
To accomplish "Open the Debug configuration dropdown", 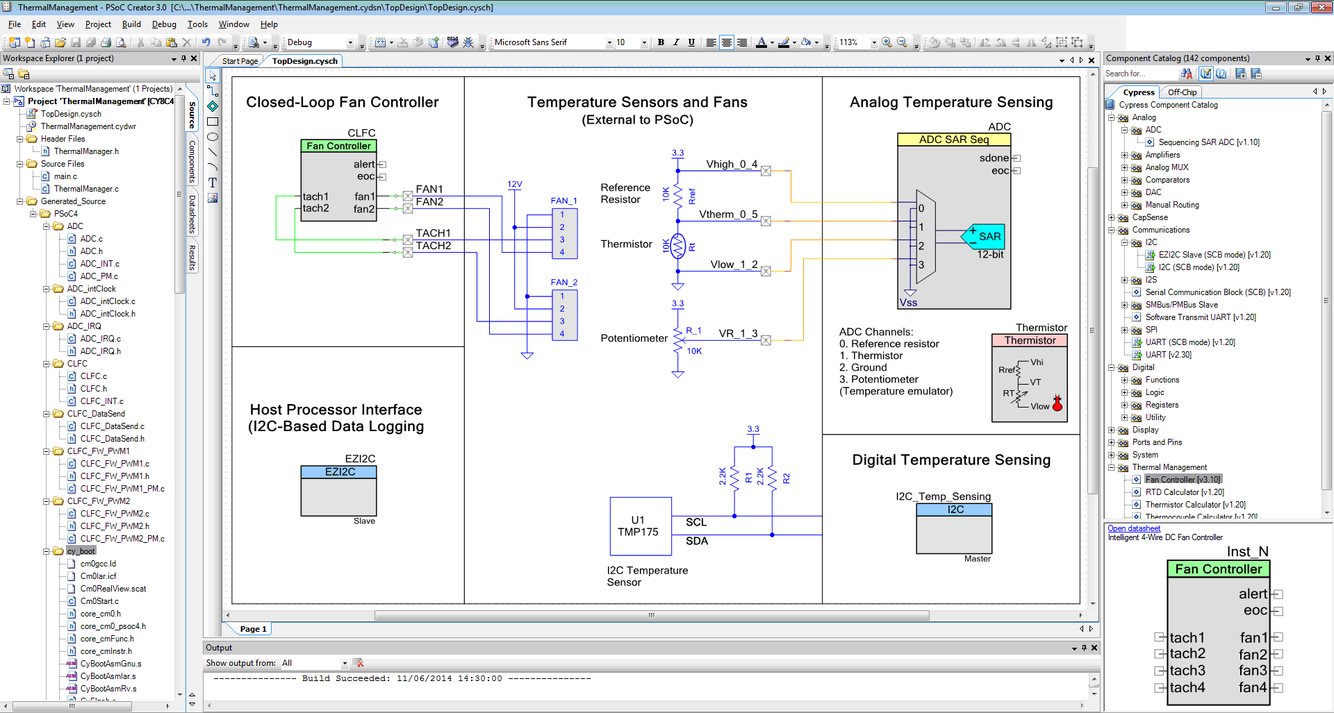I will click(350, 42).
